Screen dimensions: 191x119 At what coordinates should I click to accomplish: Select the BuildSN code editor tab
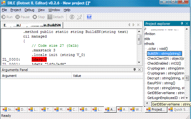click(32, 25)
